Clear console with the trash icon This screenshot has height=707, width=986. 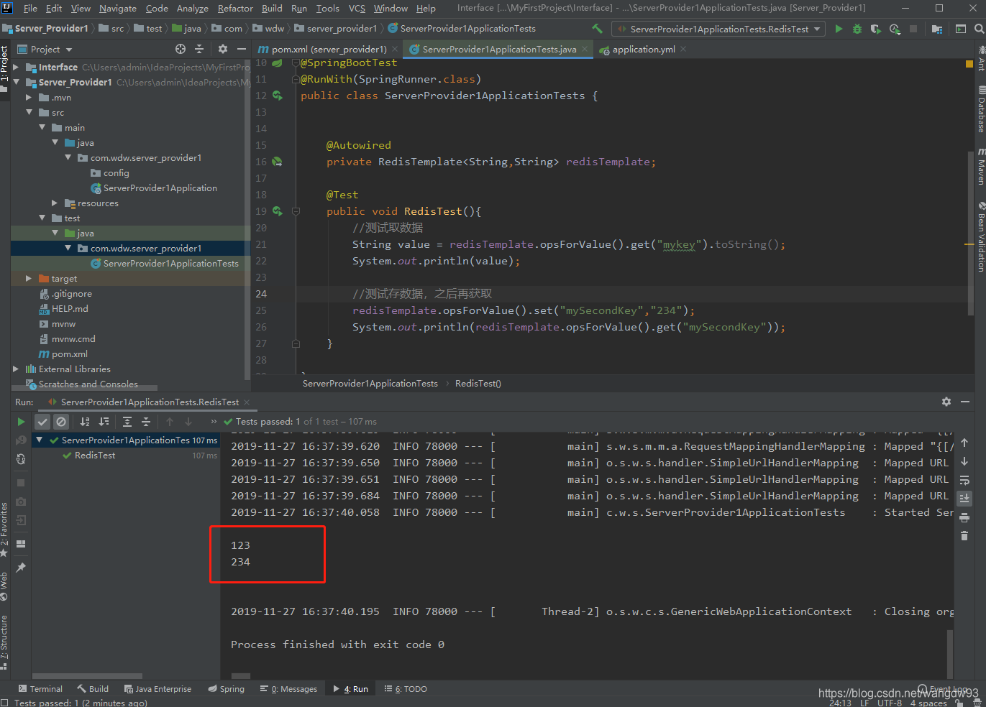(964, 536)
